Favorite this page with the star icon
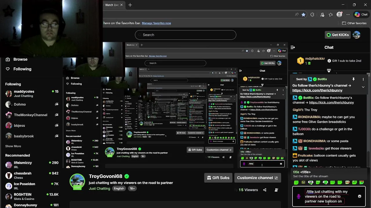Image resolution: width=371 pixels, height=208 pixels. [303, 14]
